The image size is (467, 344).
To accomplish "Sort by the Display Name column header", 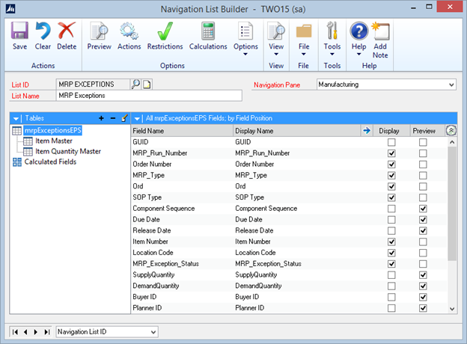I will (x=296, y=131).
